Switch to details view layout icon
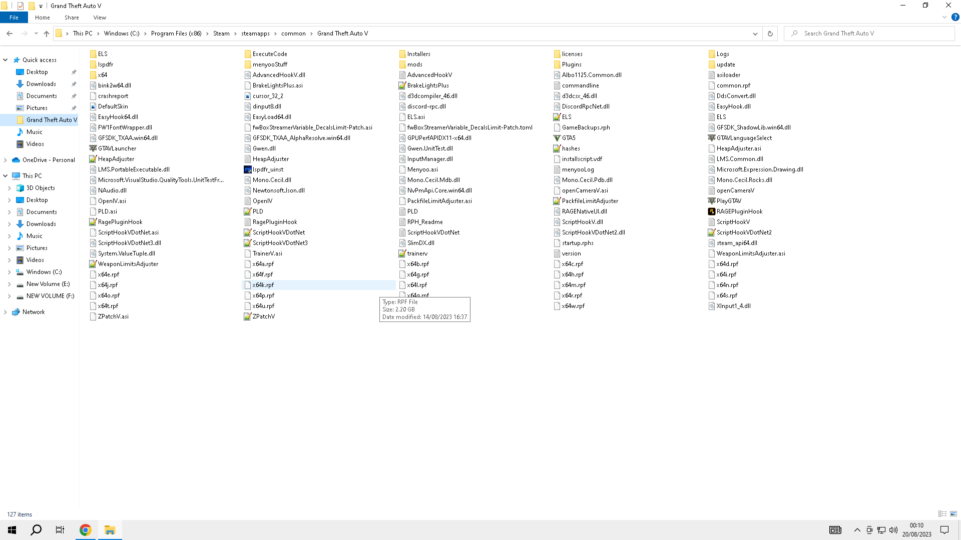 (942, 513)
